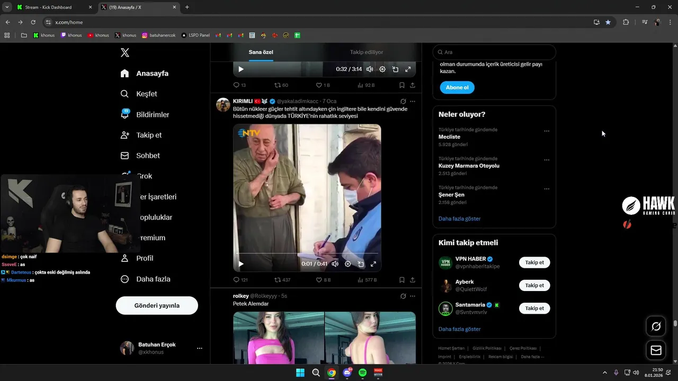View analytics 92 B of top post
Screen dimensions: 678x381
click(366, 85)
